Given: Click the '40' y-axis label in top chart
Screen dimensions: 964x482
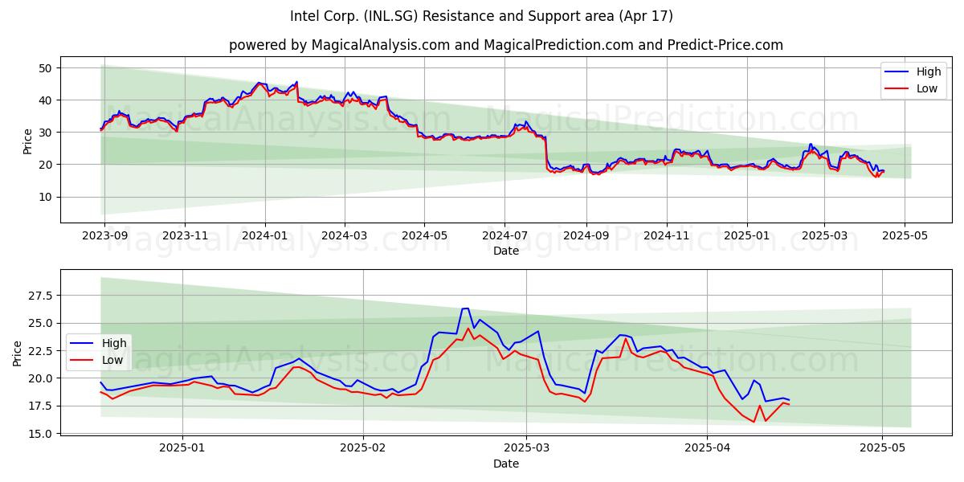Looking at the screenshot, I should pyautogui.click(x=47, y=100).
